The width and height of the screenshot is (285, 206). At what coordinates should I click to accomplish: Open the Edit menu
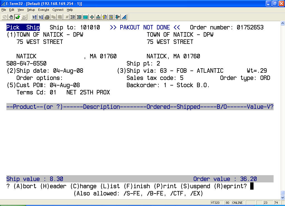tap(12, 10)
